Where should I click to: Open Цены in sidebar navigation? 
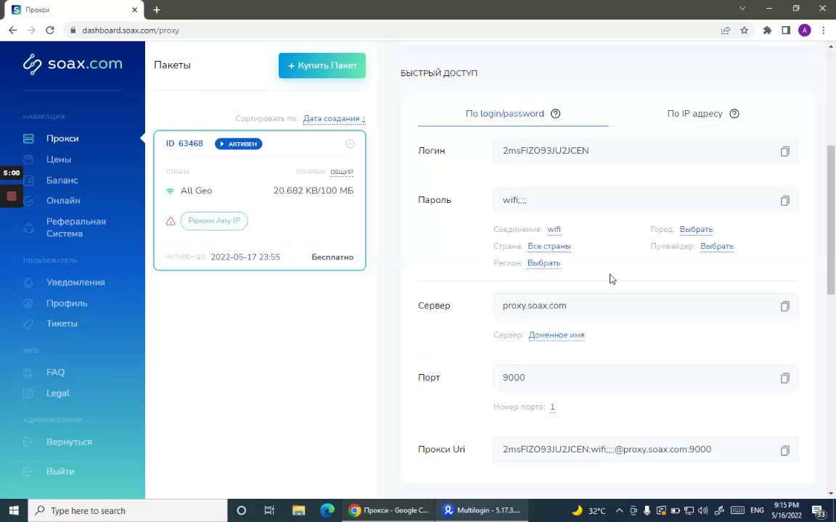coord(59,159)
